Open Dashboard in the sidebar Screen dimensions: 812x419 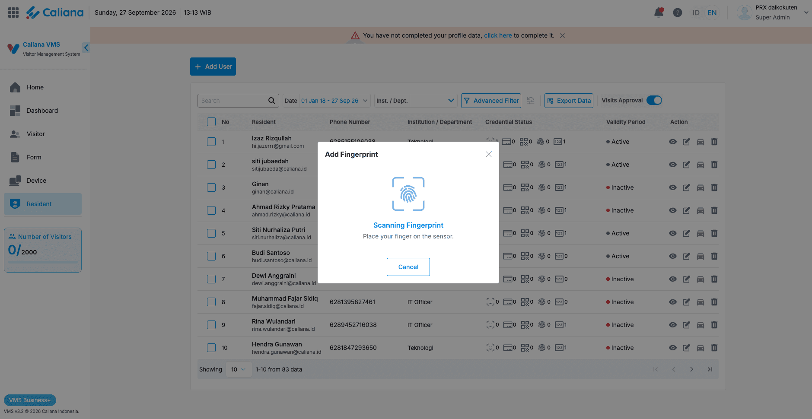[x=43, y=111]
